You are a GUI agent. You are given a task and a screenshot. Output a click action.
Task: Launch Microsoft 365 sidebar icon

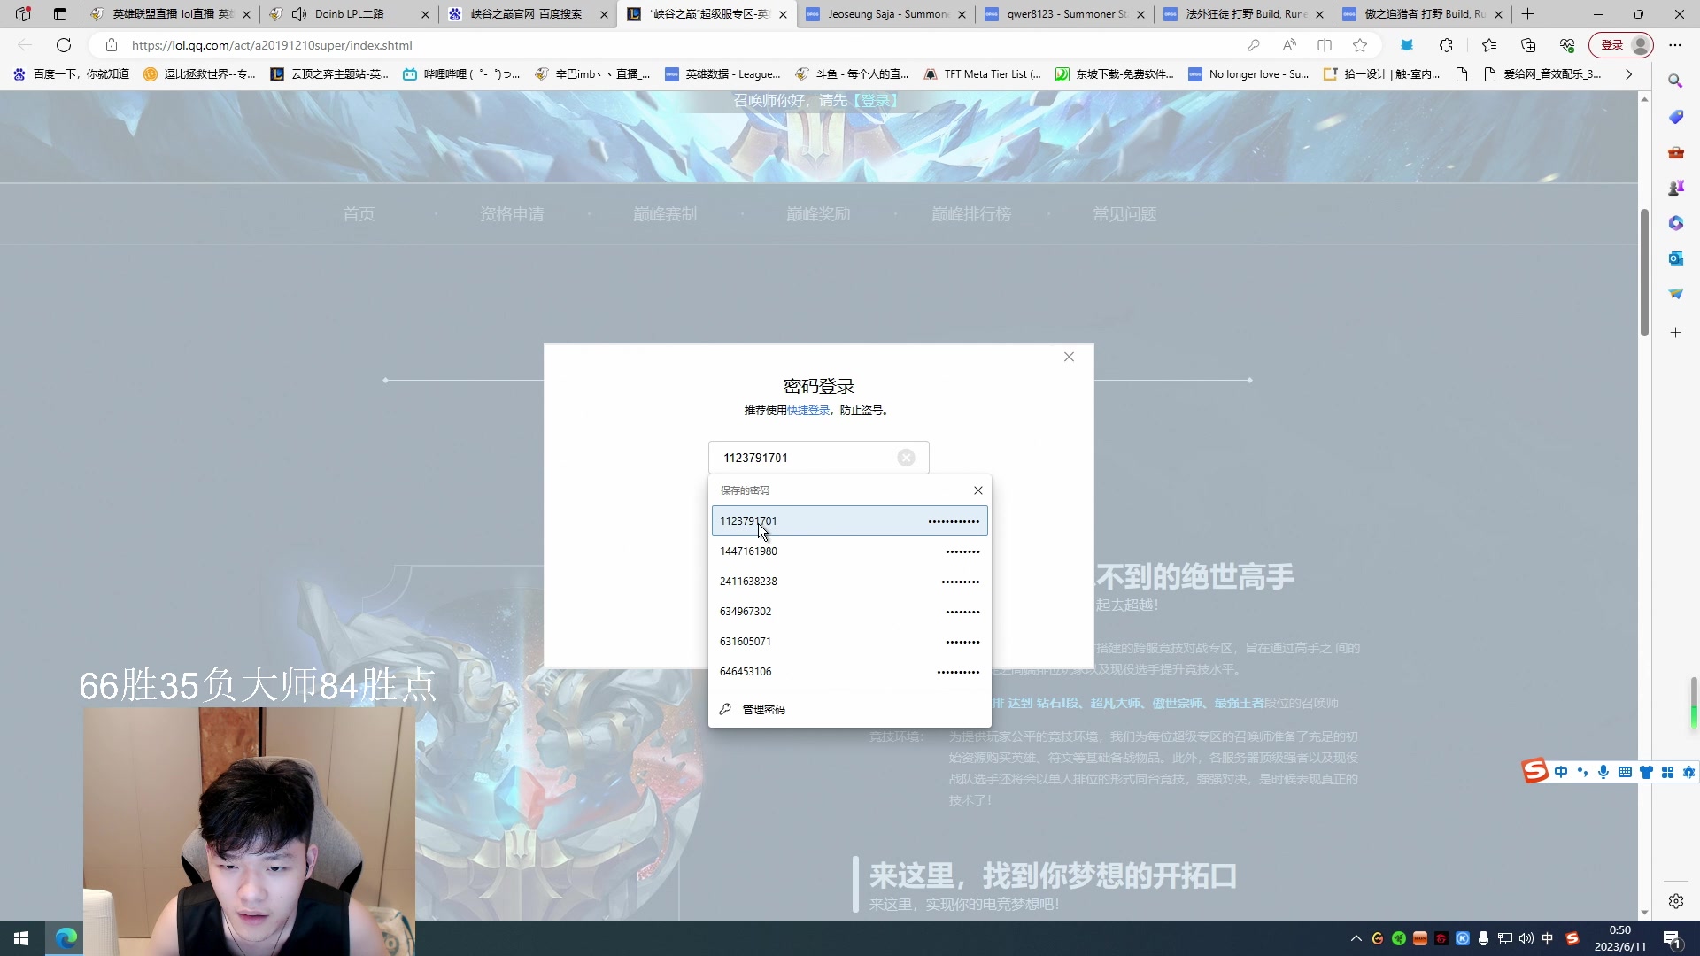tap(1676, 222)
